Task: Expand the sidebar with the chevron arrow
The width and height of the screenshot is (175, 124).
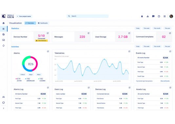Action: [x=4, y=108]
